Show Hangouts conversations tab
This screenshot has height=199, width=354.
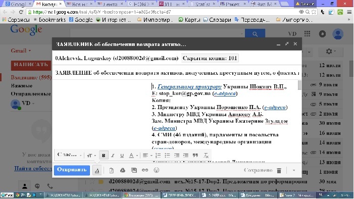[37, 186]
